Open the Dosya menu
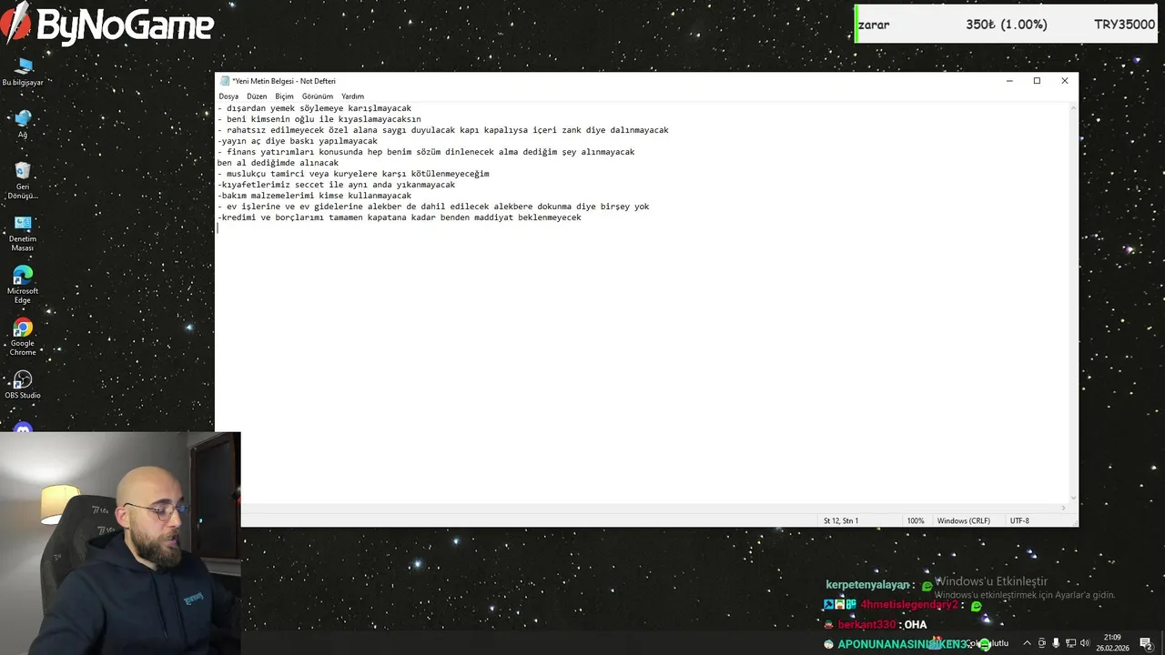This screenshot has width=1165, height=655. point(228,96)
